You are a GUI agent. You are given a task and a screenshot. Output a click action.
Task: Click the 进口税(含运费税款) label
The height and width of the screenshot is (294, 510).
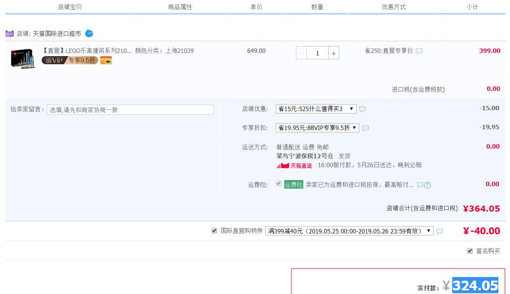point(418,89)
